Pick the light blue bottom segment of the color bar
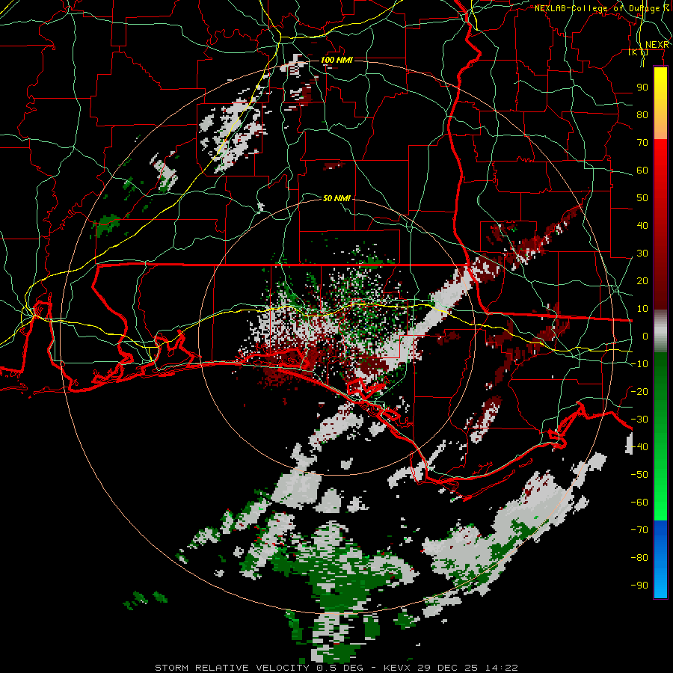Screen dimensions: 673x673 pos(660,580)
